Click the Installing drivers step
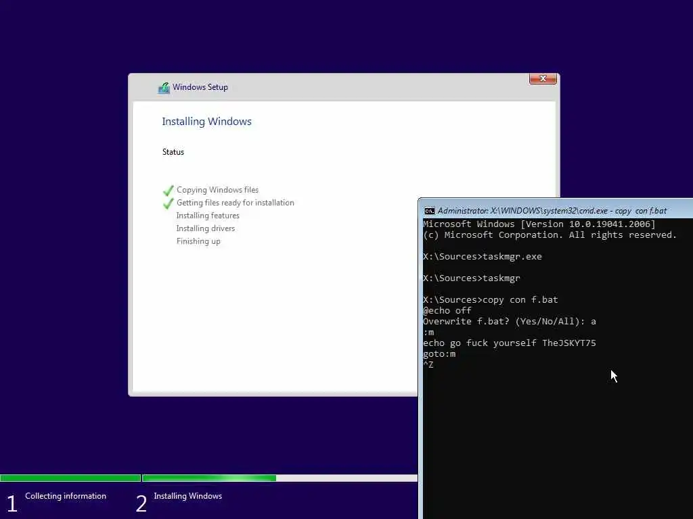 (x=206, y=228)
